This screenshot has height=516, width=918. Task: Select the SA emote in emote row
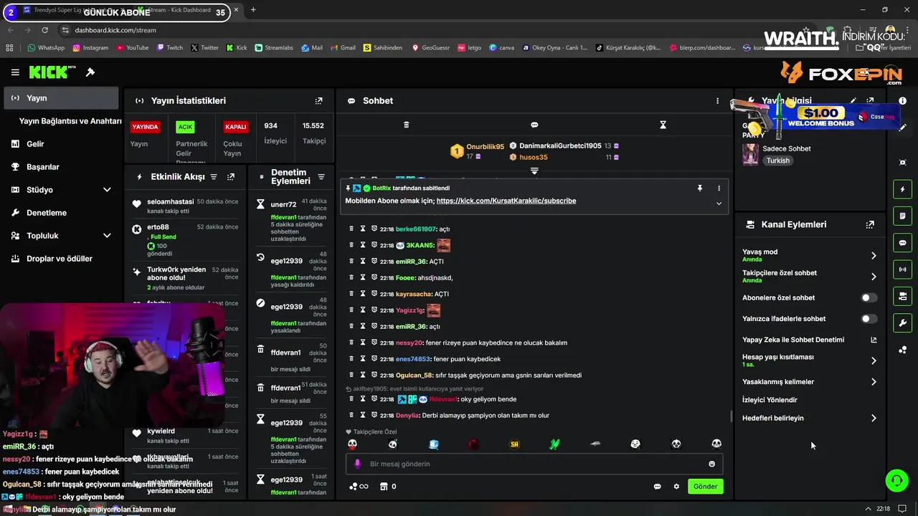(514, 444)
